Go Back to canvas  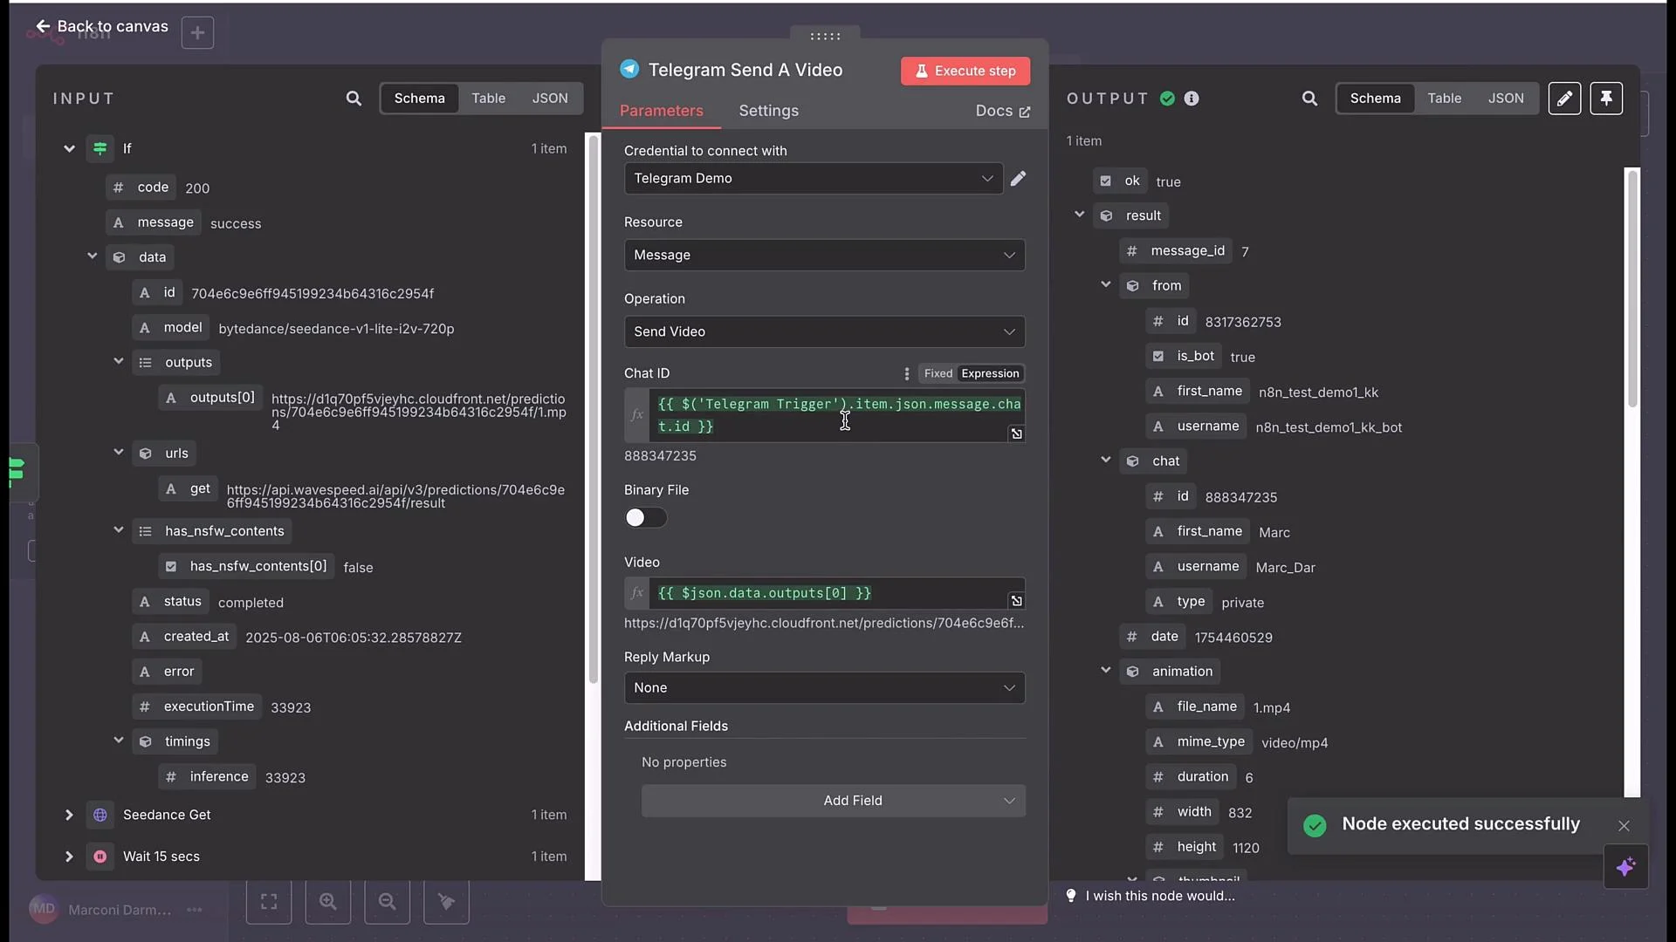(x=102, y=26)
